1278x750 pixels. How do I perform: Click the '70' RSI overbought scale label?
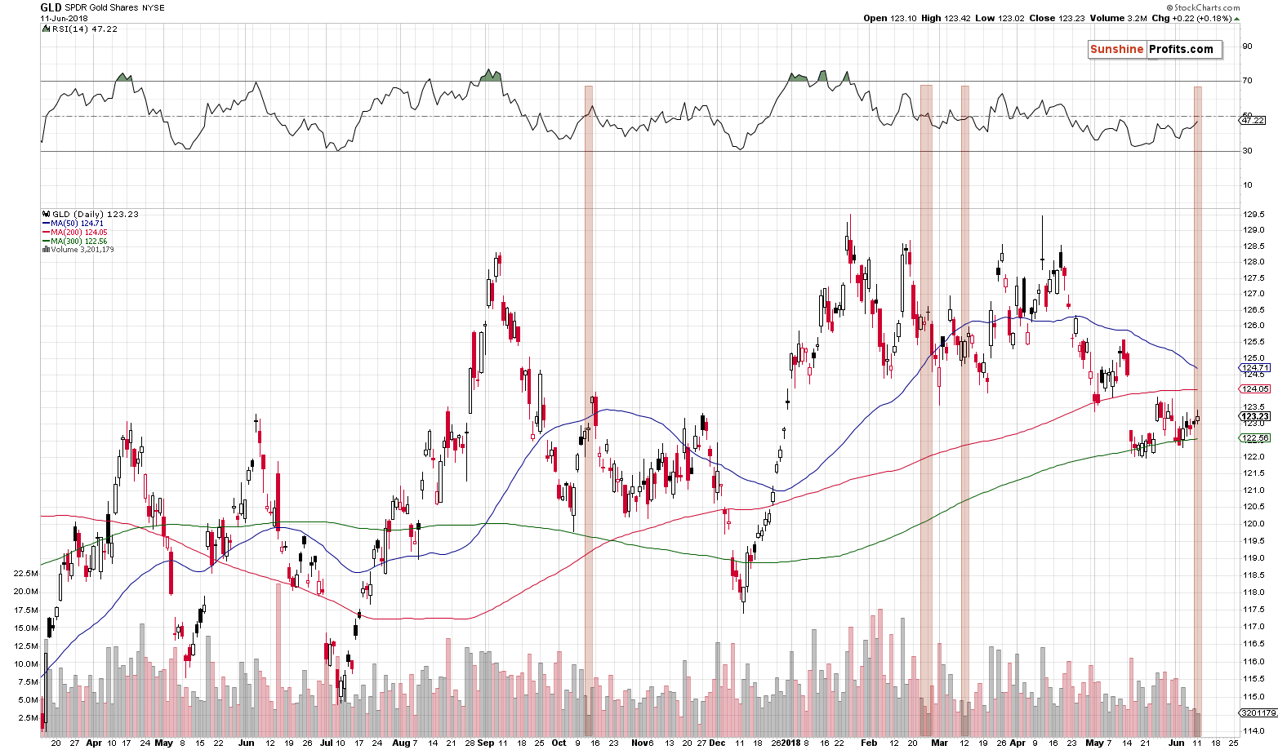coord(1247,81)
